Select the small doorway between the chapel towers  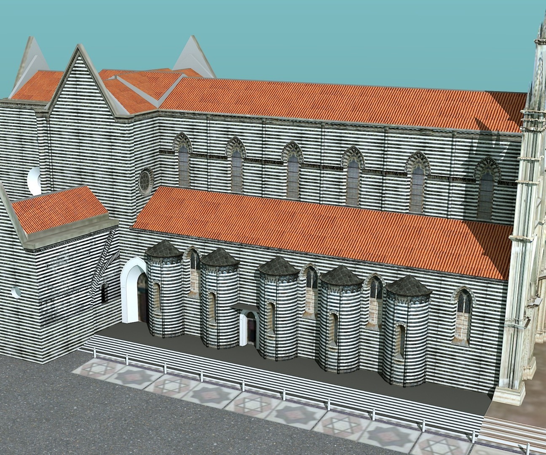(x=248, y=327)
